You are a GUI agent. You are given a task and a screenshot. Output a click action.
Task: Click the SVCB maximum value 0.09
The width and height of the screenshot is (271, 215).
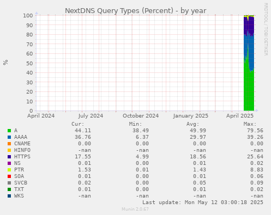pyautogui.click(x=257, y=183)
